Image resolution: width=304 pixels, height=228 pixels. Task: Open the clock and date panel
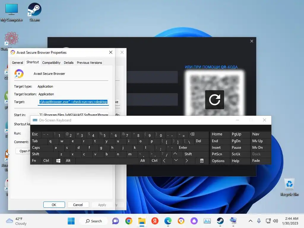pyautogui.click(x=290, y=221)
